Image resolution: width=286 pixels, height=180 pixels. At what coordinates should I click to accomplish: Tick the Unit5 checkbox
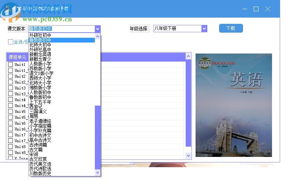pos(11,111)
